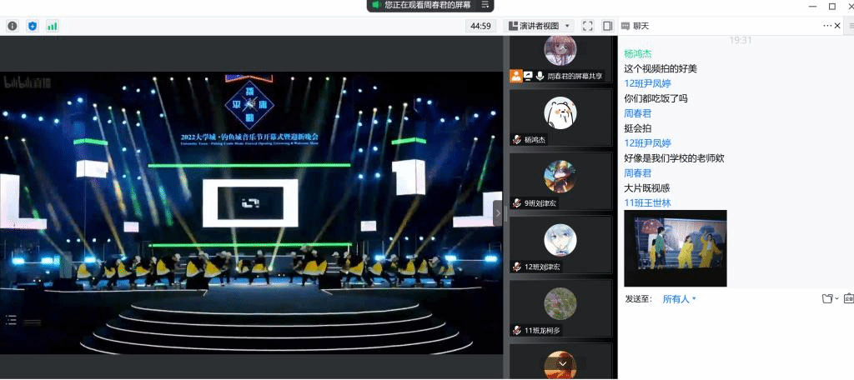
Task: Select 9班刘津宏's avatar tile
Action: click(560, 177)
